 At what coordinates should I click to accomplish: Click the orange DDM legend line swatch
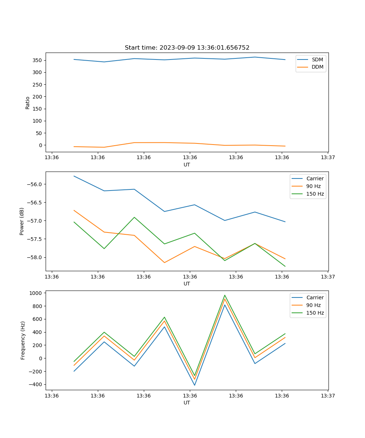[304, 67]
